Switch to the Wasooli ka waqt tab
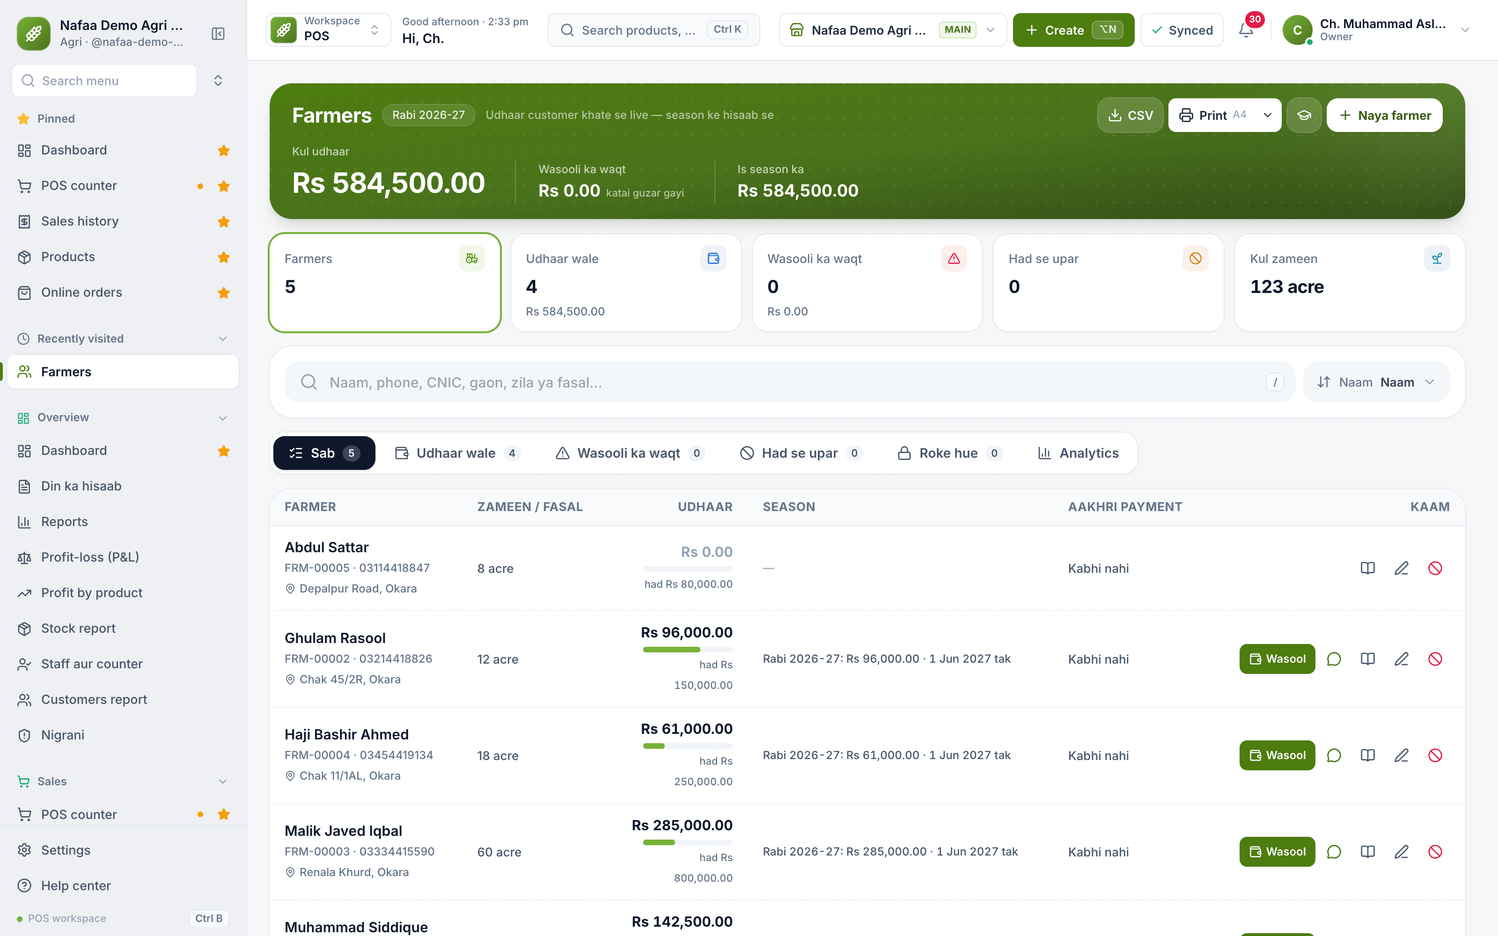 [x=630, y=453]
